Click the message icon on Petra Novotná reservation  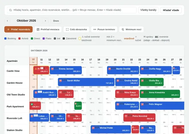126,116
